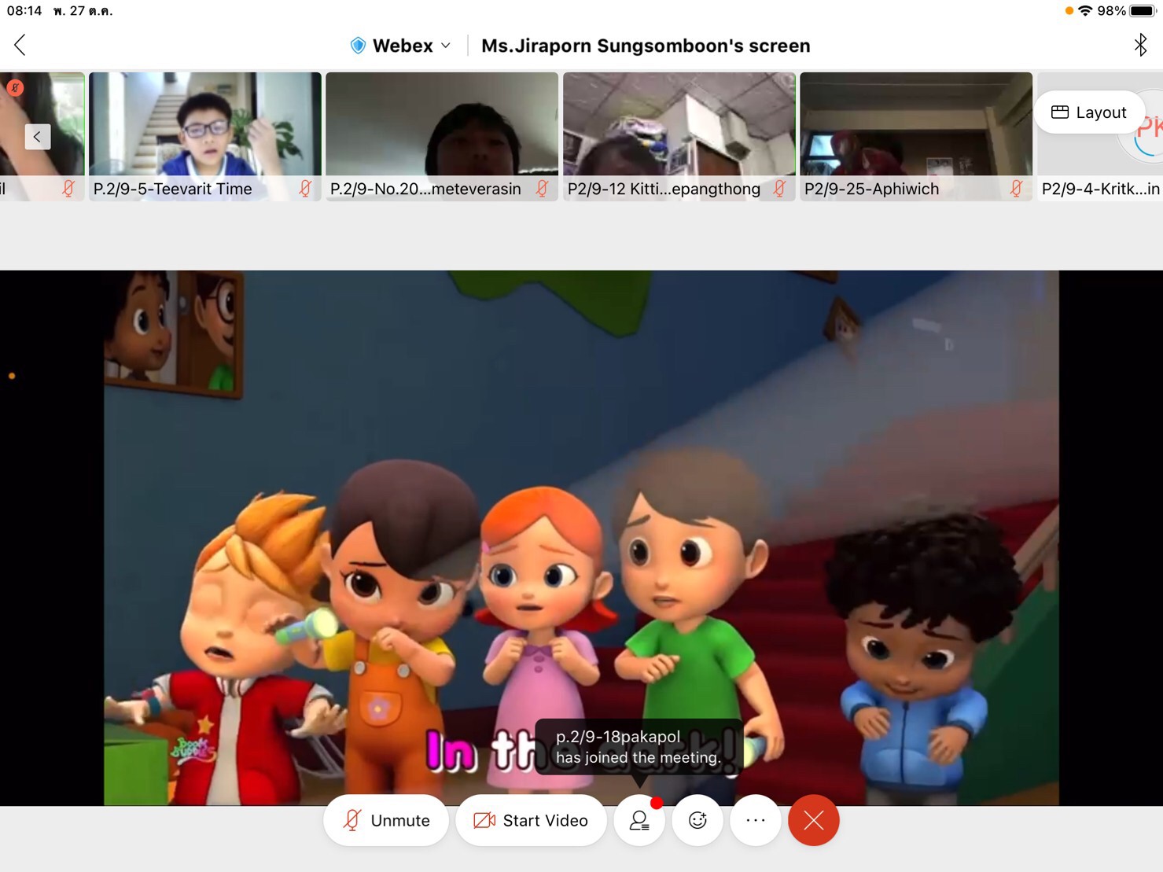Open the Layout options button
The image size is (1163, 872).
click(1089, 112)
